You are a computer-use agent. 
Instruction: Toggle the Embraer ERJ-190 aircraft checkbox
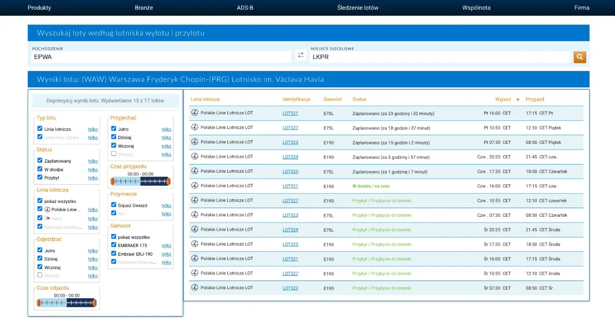pyautogui.click(x=113, y=253)
